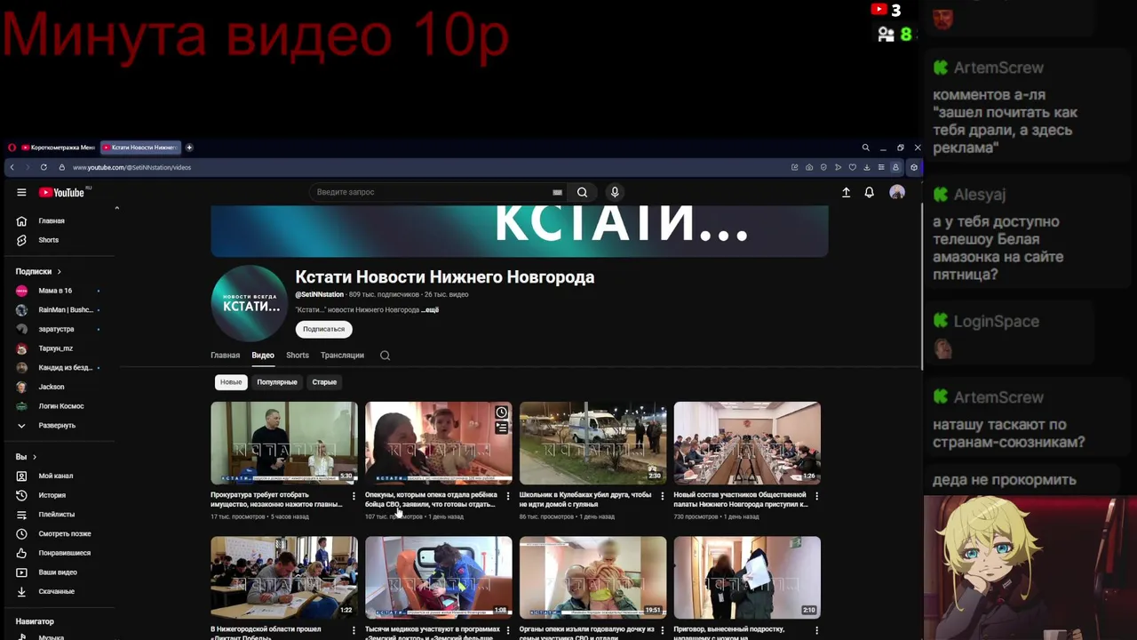The height and width of the screenshot is (640, 1137).
Task: Expand the Подписки section chevron
Action: tap(60, 271)
